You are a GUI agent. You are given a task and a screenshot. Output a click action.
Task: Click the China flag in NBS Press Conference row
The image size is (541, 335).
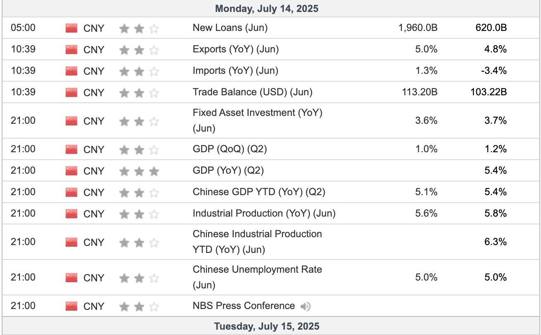pos(71,306)
